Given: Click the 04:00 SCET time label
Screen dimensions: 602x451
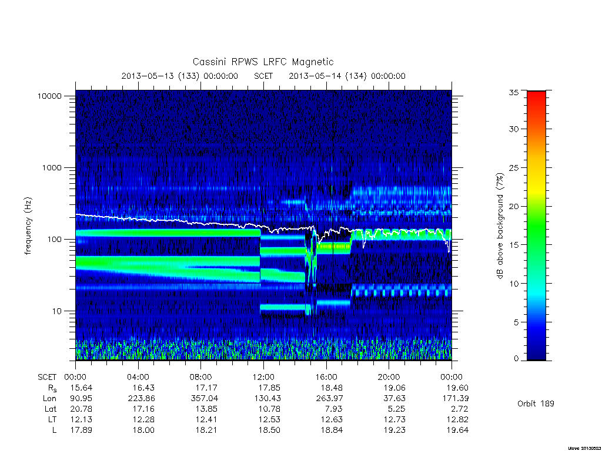Looking at the screenshot, I should coord(138,377).
